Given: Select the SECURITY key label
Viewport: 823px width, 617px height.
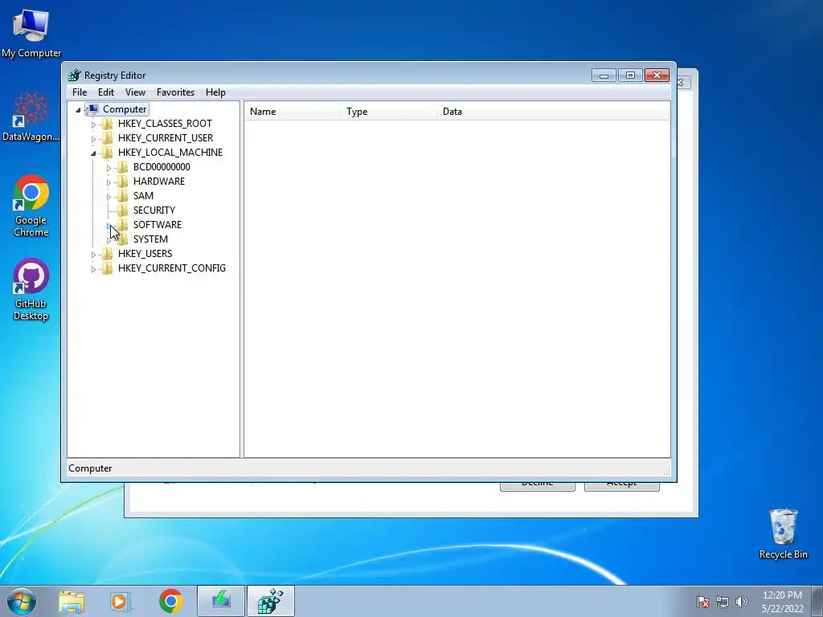Looking at the screenshot, I should pos(154,210).
